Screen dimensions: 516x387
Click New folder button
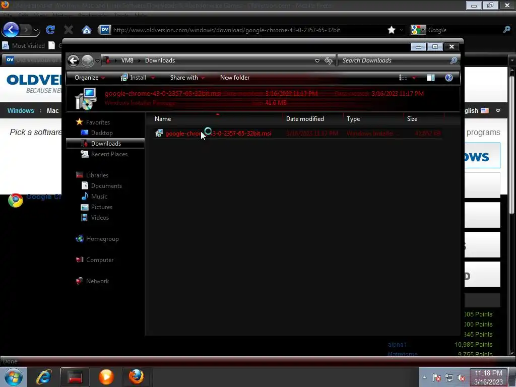(235, 78)
